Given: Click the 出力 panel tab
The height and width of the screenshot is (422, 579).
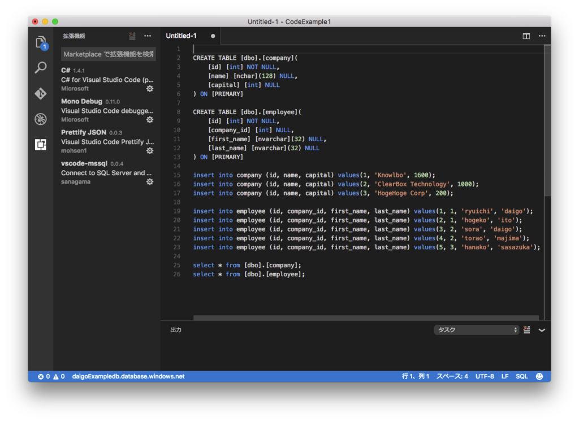Looking at the screenshot, I should coord(176,330).
